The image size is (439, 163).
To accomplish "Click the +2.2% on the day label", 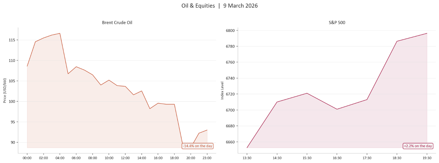I will click(x=418, y=146).
